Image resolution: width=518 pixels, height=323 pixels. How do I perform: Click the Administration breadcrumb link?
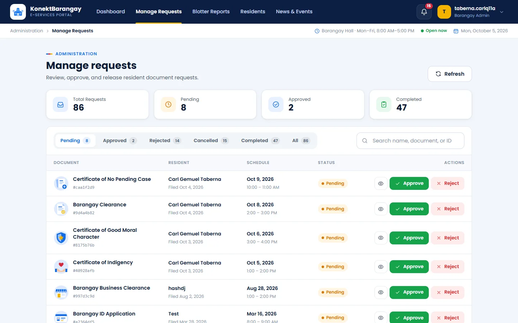click(27, 31)
